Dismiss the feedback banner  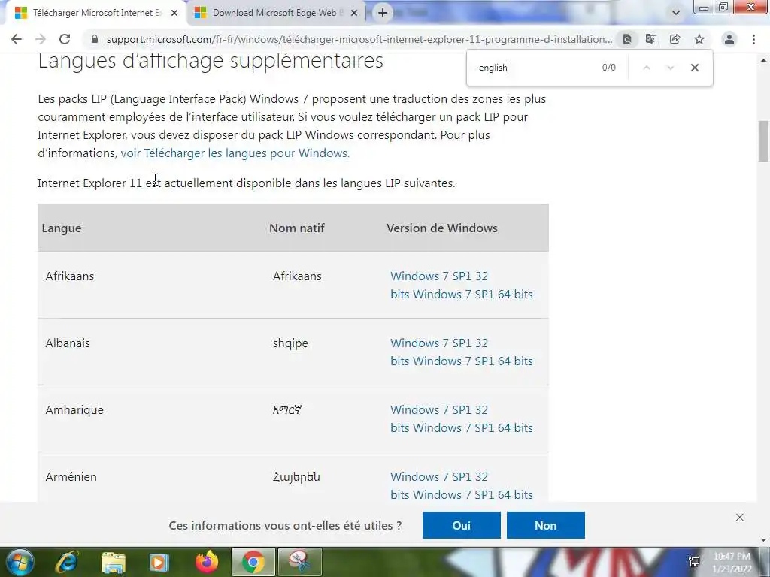pyautogui.click(x=740, y=517)
